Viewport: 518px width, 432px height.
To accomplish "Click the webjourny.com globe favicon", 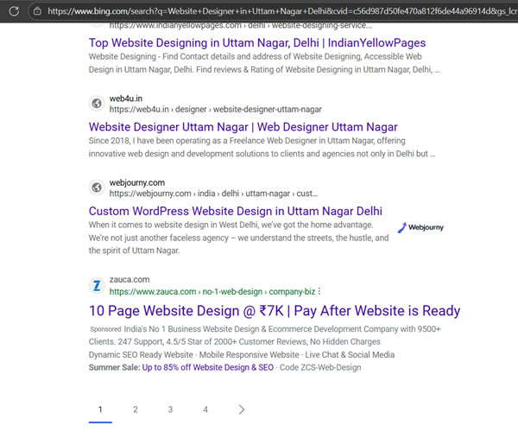I will [98, 188].
